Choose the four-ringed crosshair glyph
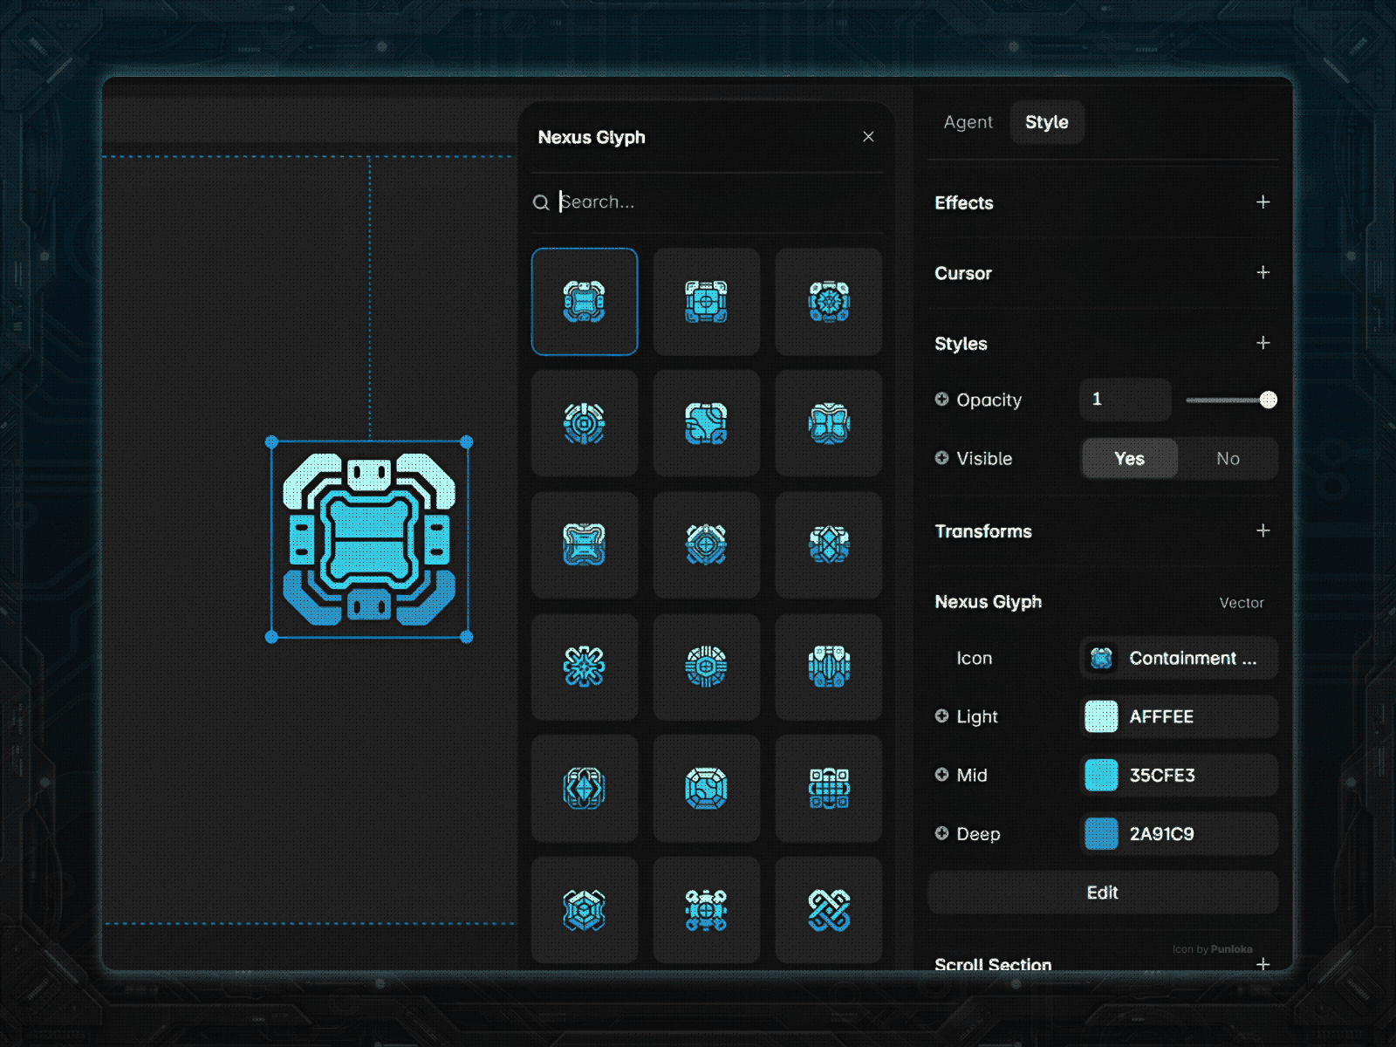1396x1047 pixels. click(707, 910)
